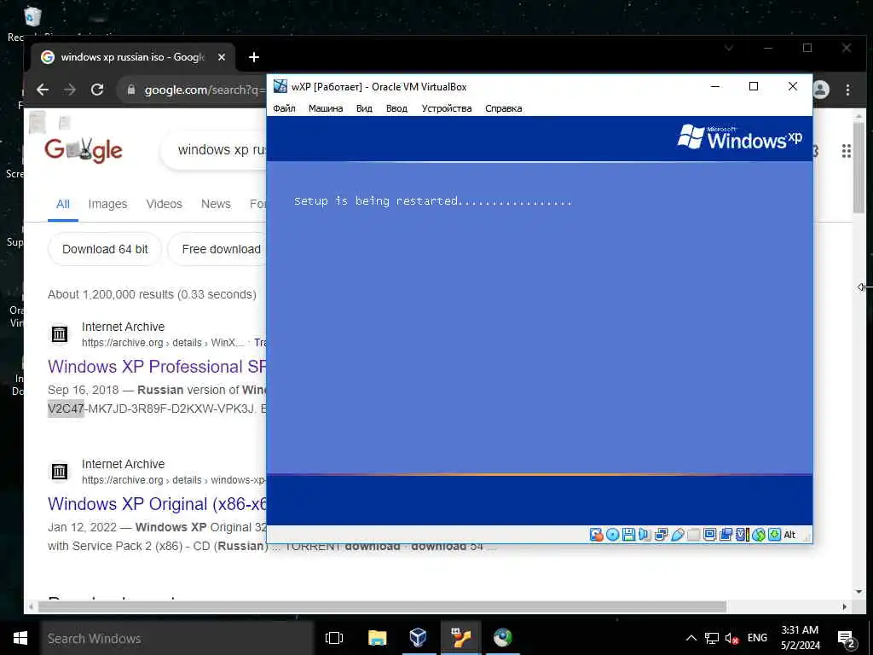Viewport: 873px width, 655px height.
Task: Reload the Google search page
Action: (97, 90)
